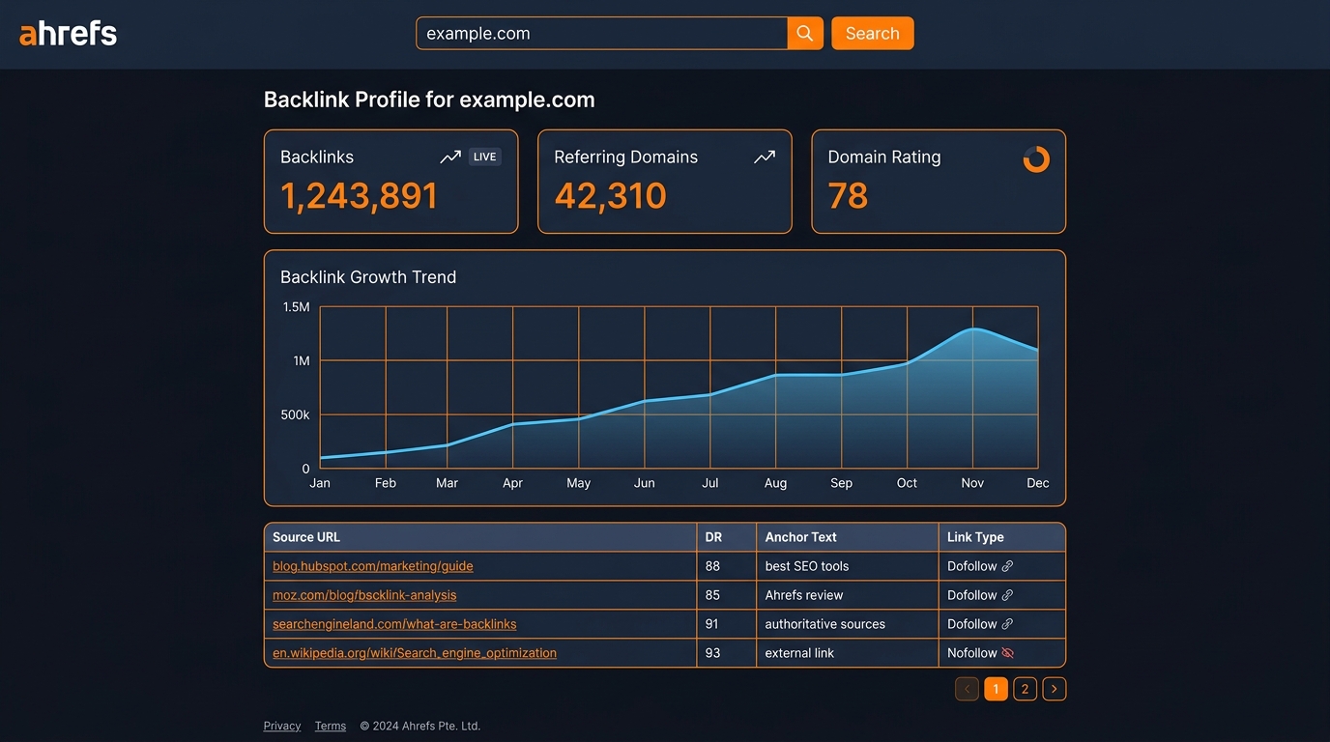The width and height of the screenshot is (1330, 742).
Task: Click the Domain Rating value 78
Action: coord(848,196)
